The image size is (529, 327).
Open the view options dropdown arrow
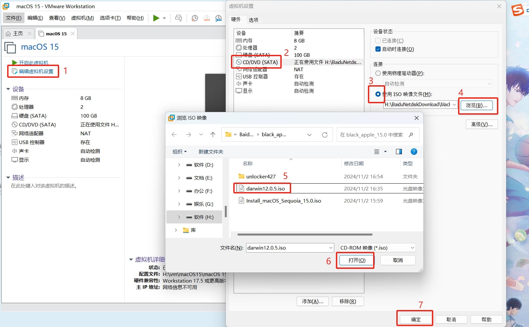click(385, 152)
